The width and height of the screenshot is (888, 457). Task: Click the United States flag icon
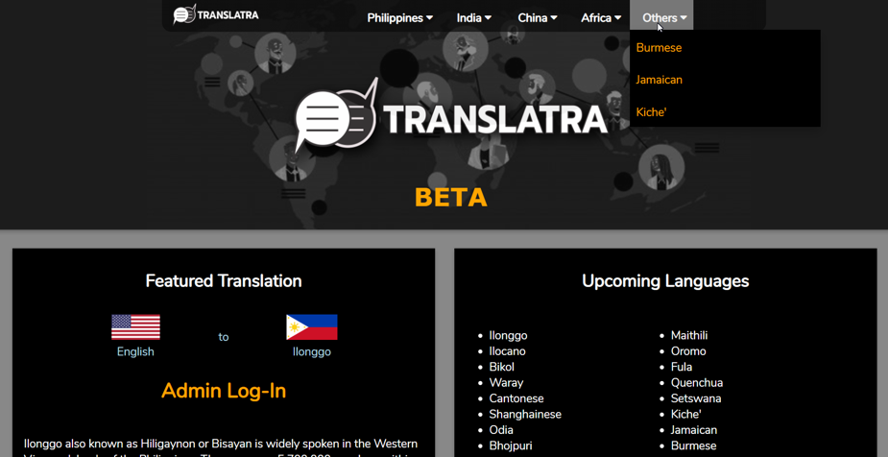click(135, 326)
